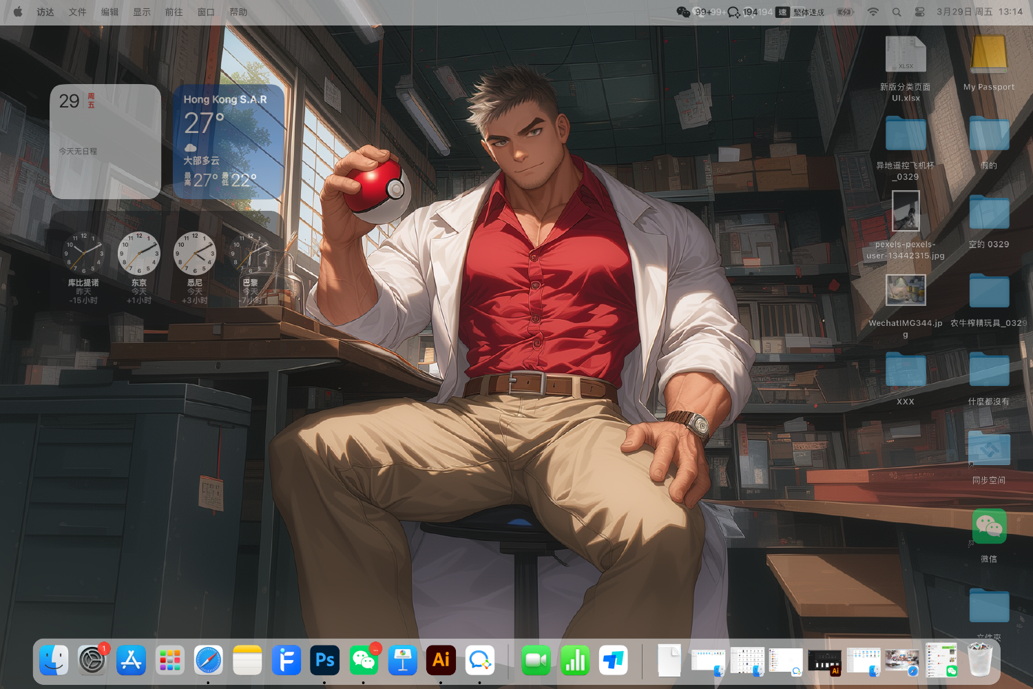Open Spotlight search in menu bar
Screen dimensions: 1033x689
[897, 12]
